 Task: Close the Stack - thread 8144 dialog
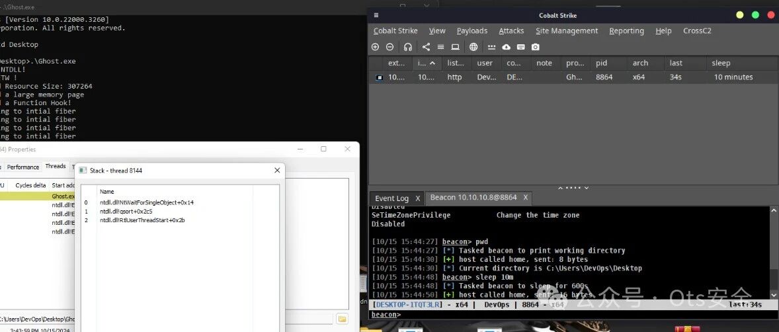click(x=277, y=171)
